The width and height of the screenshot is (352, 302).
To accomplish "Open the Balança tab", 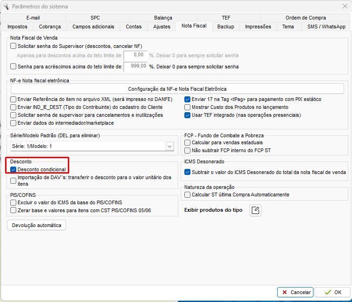I will click(x=163, y=18).
